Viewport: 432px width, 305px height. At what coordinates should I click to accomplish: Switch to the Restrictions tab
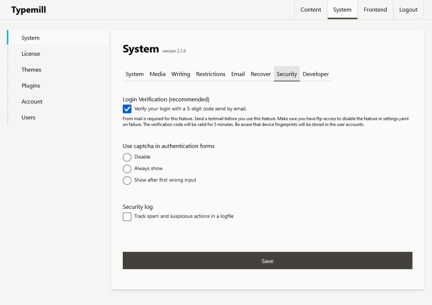click(x=211, y=74)
